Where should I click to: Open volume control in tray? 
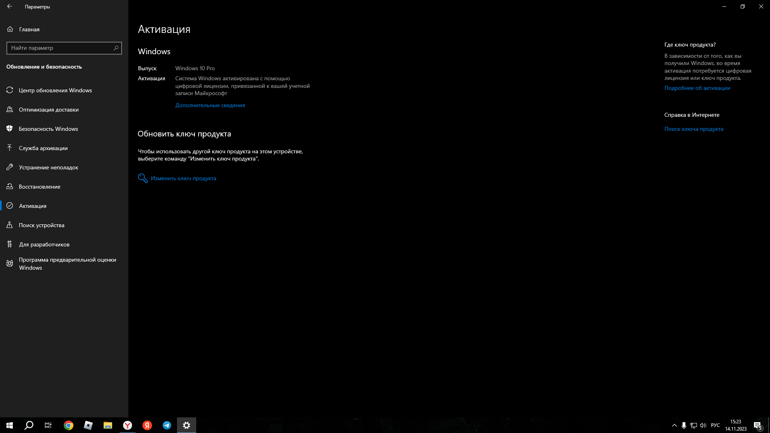pos(703,425)
